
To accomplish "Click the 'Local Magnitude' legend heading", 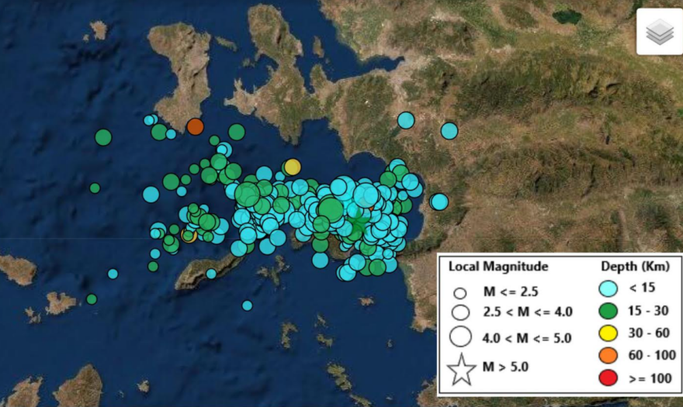I will tap(498, 267).
